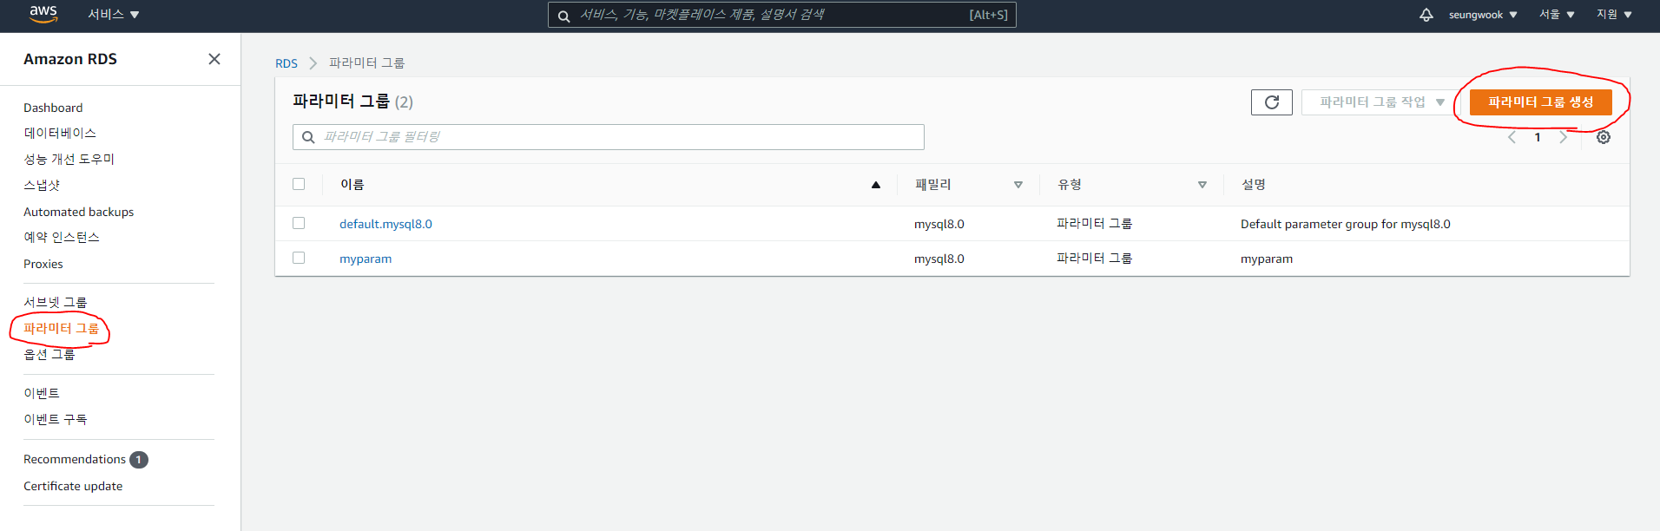Image resolution: width=1660 pixels, height=531 pixels.
Task: Click page number 1 in pagination
Action: pos(1538,137)
